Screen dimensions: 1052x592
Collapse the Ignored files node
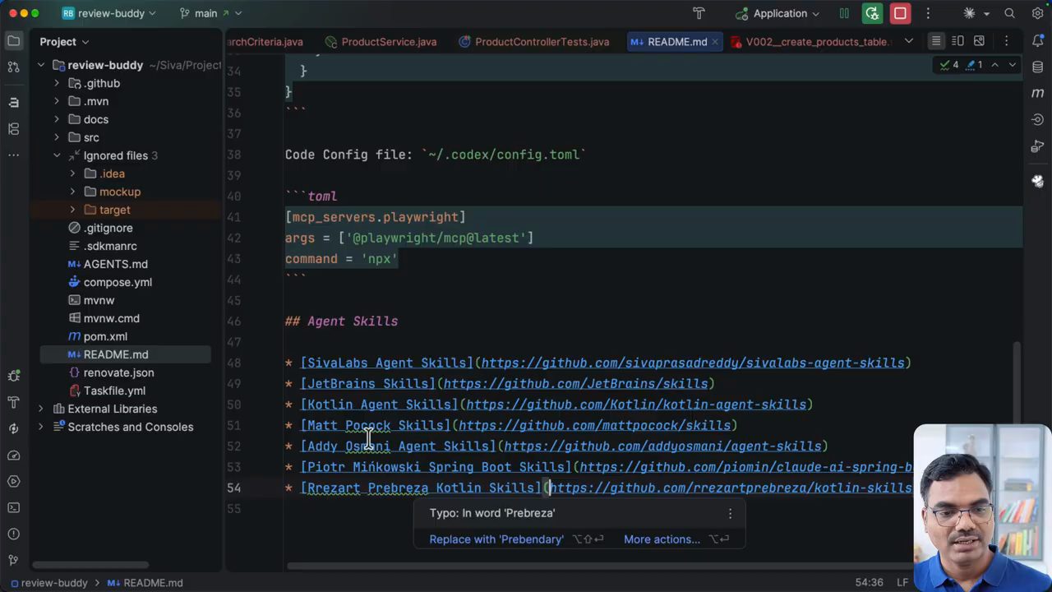click(x=57, y=155)
